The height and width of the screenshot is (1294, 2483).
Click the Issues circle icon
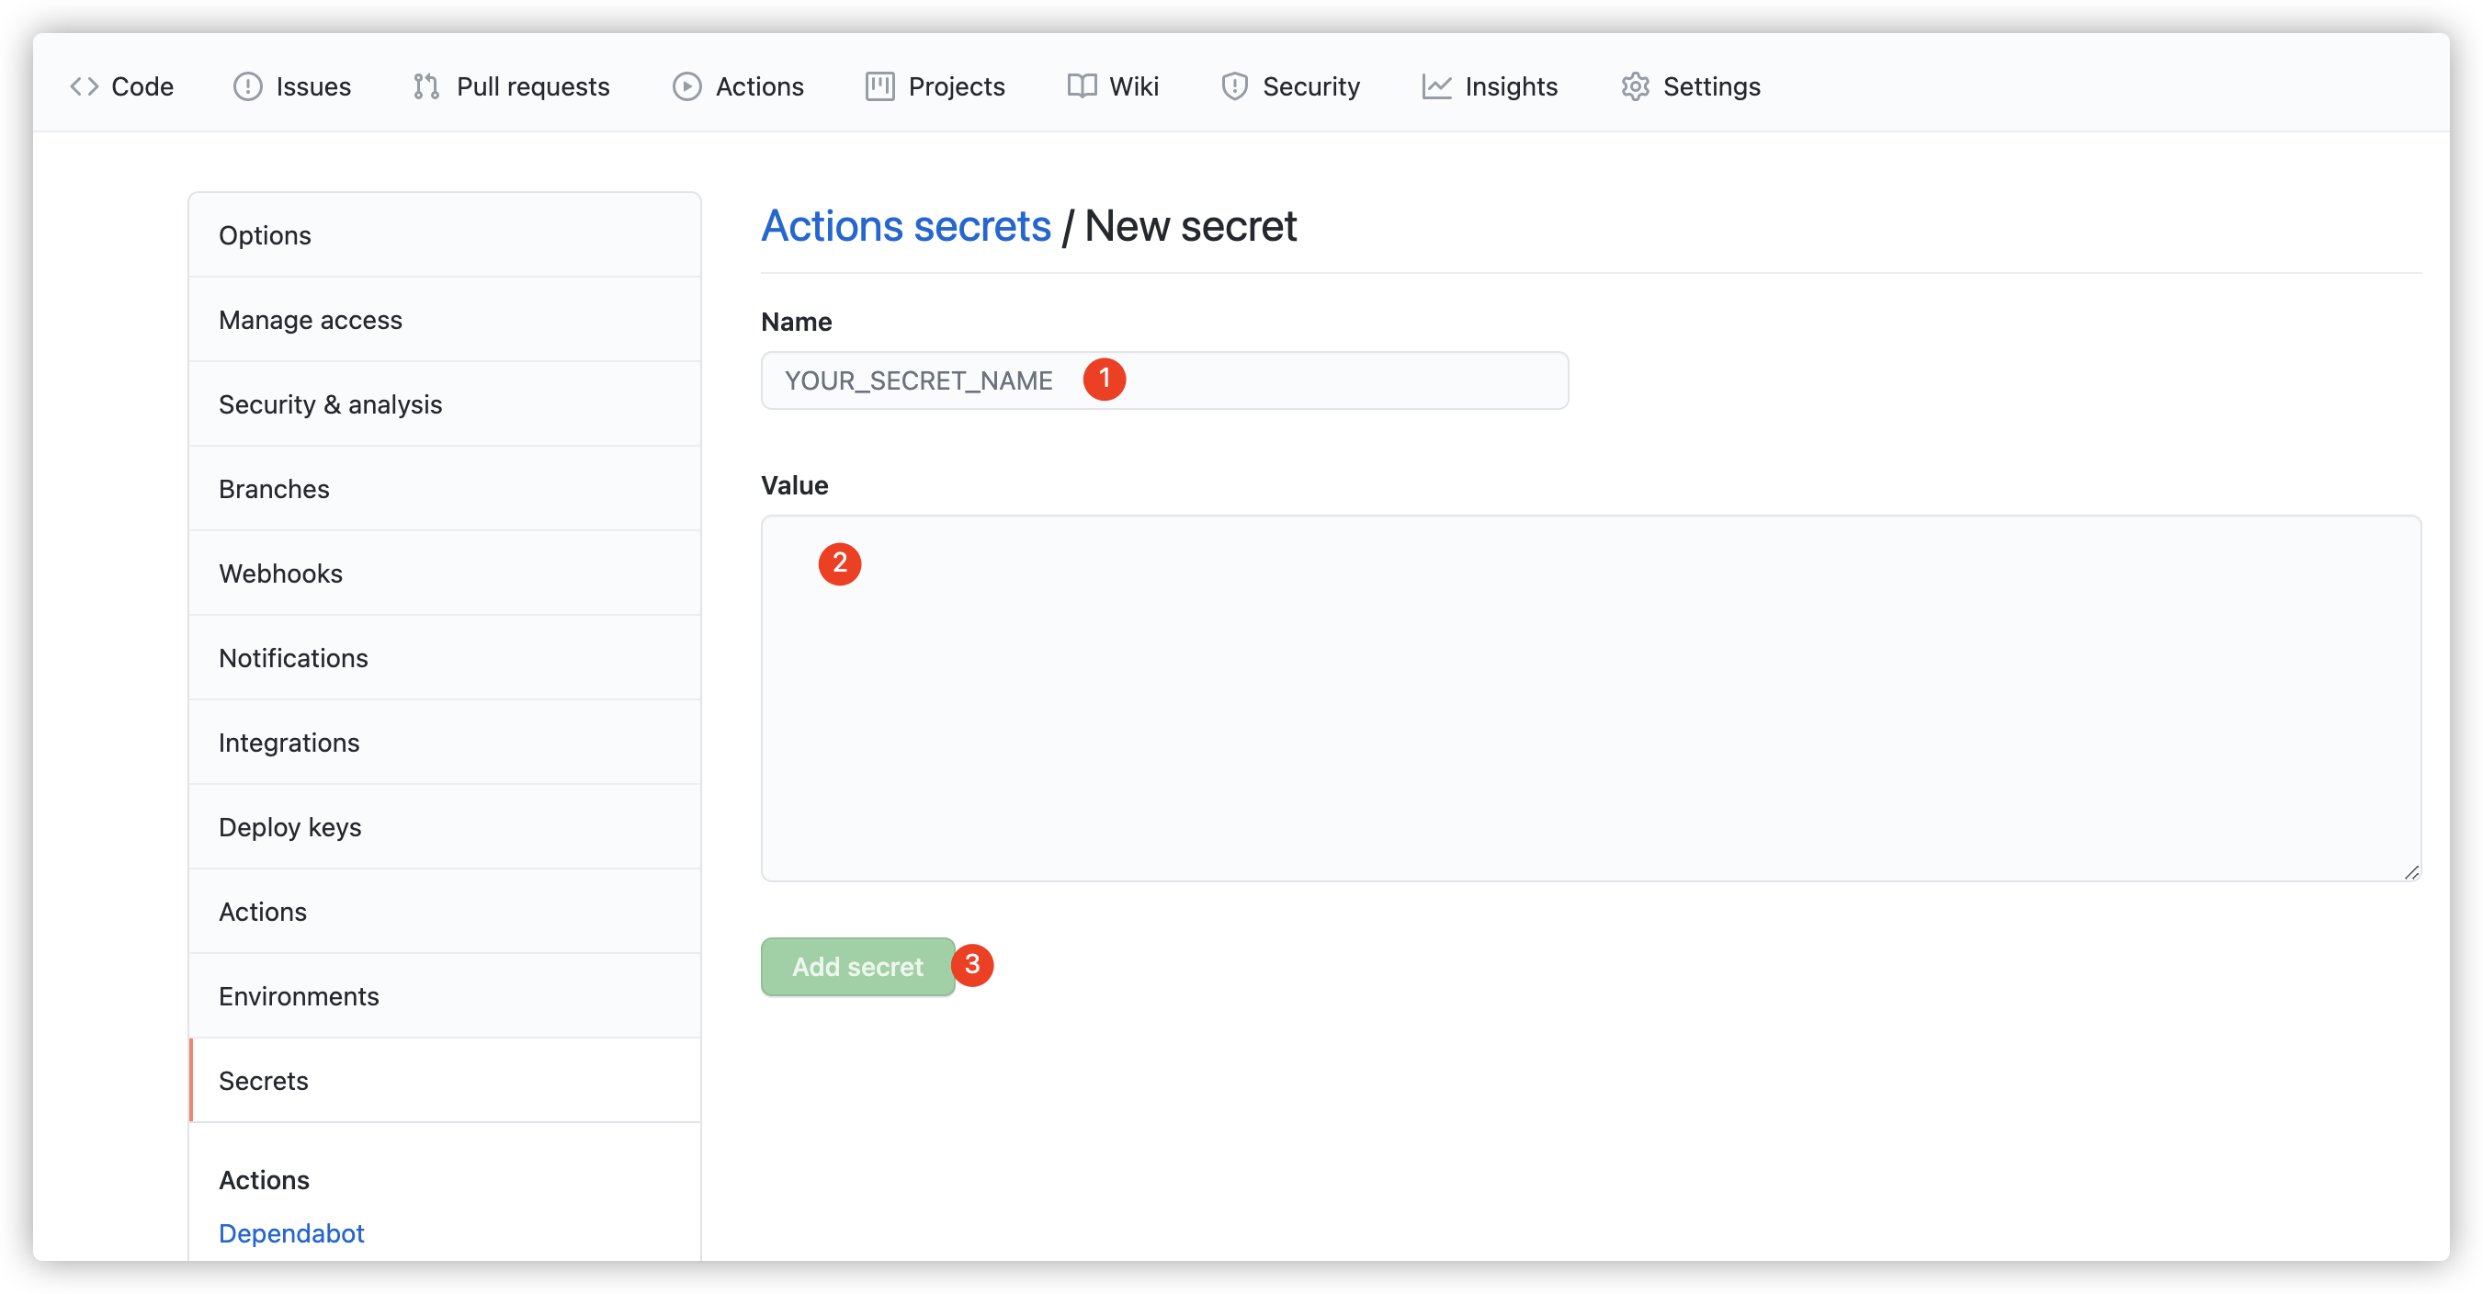248,86
